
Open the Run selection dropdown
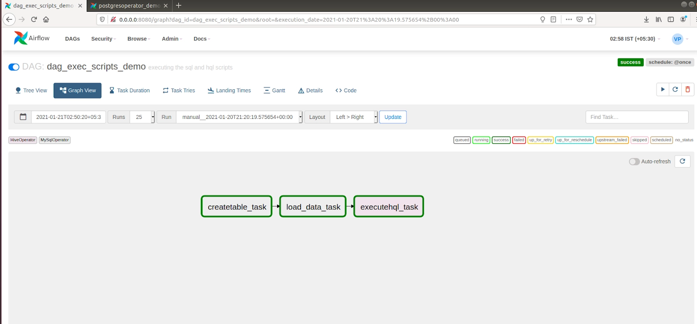click(239, 117)
